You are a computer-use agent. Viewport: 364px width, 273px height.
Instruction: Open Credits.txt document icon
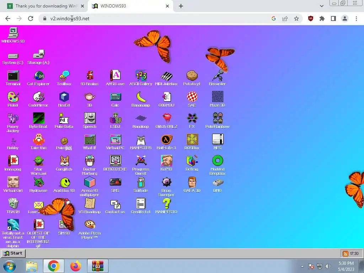(141, 206)
